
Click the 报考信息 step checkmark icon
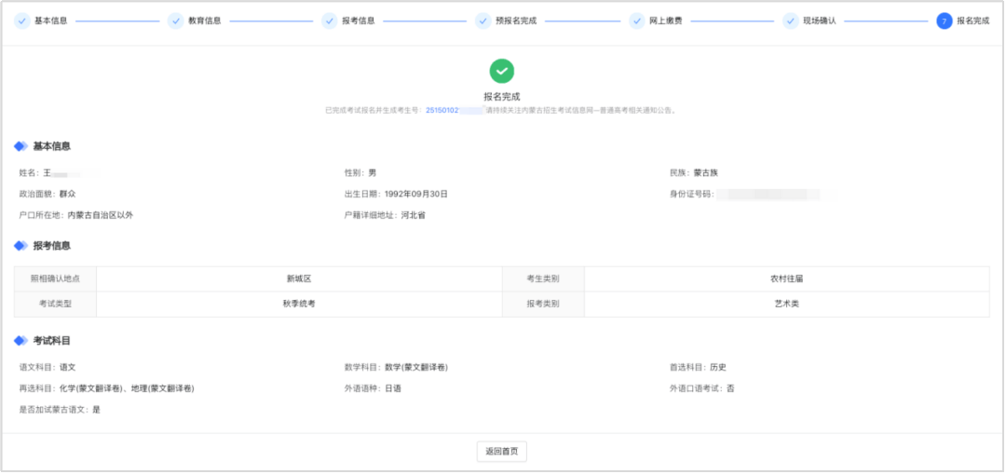(x=329, y=20)
